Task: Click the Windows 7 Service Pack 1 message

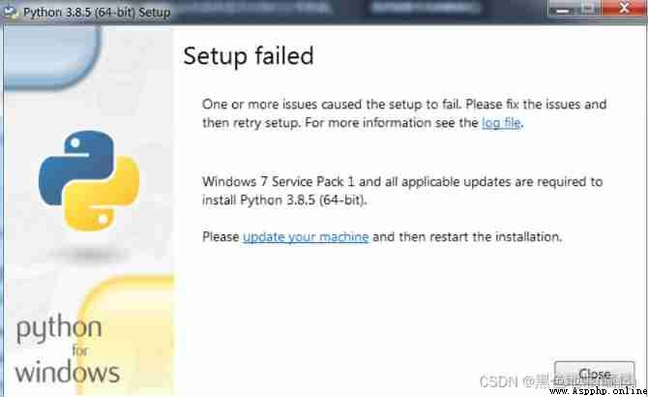Action: [402, 191]
